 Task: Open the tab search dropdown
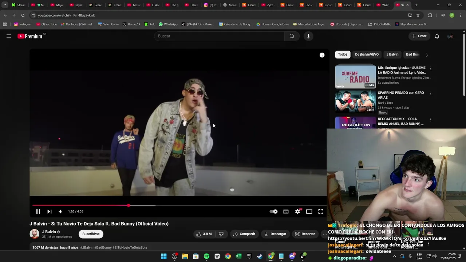pyautogui.click(x=5, y=5)
